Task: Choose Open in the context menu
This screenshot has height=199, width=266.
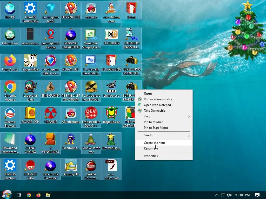Action: [164, 93]
